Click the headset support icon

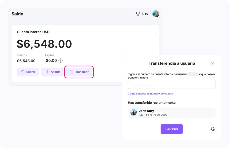212,129
